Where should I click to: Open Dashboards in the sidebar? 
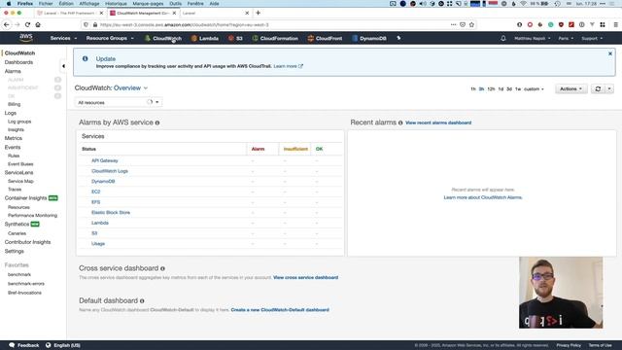(18, 62)
